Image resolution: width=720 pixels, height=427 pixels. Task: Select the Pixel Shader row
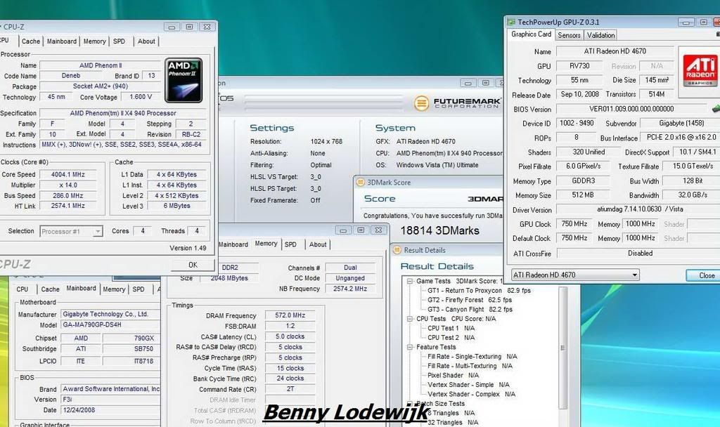pos(454,375)
